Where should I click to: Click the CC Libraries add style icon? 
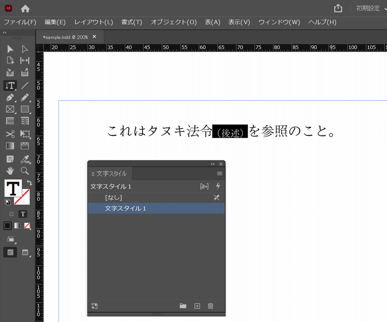[94, 306]
